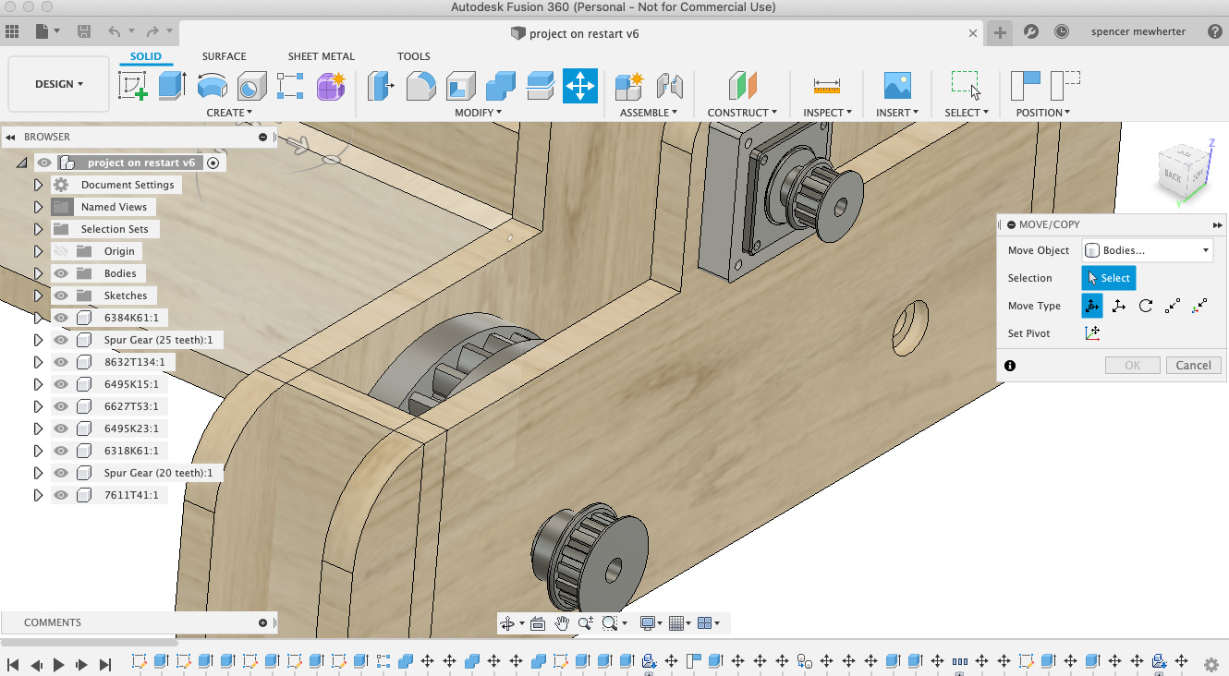Switch to the TOOLS tab
Image resolution: width=1229 pixels, height=676 pixels.
414,56
